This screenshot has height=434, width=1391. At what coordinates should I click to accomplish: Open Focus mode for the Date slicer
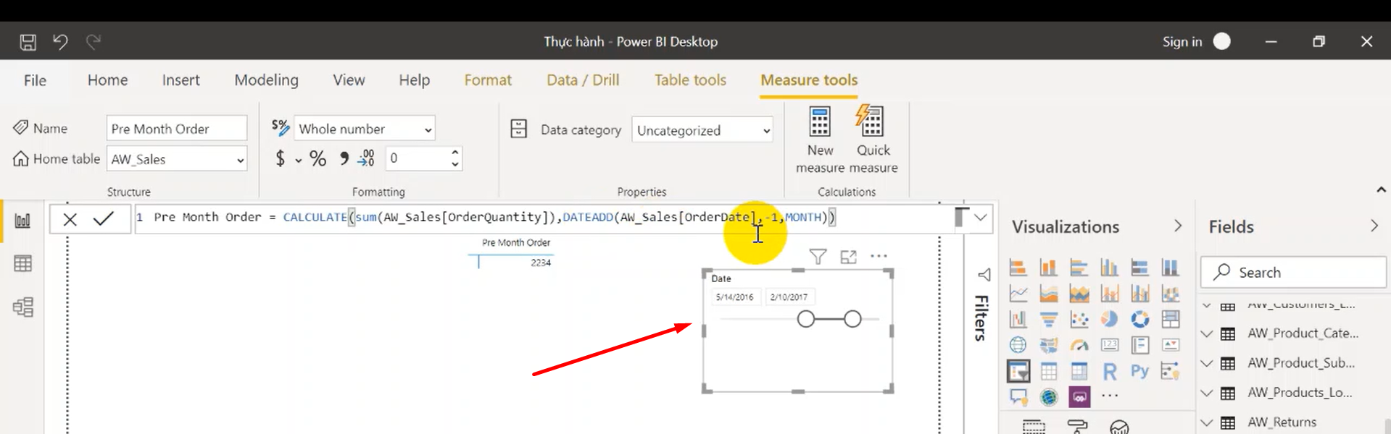[x=848, y=256]
